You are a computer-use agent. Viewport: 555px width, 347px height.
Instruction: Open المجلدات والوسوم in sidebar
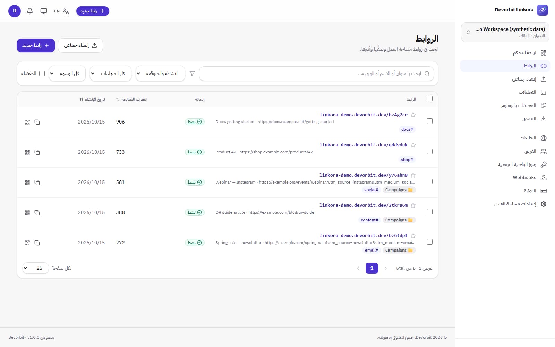coord(505,105)
